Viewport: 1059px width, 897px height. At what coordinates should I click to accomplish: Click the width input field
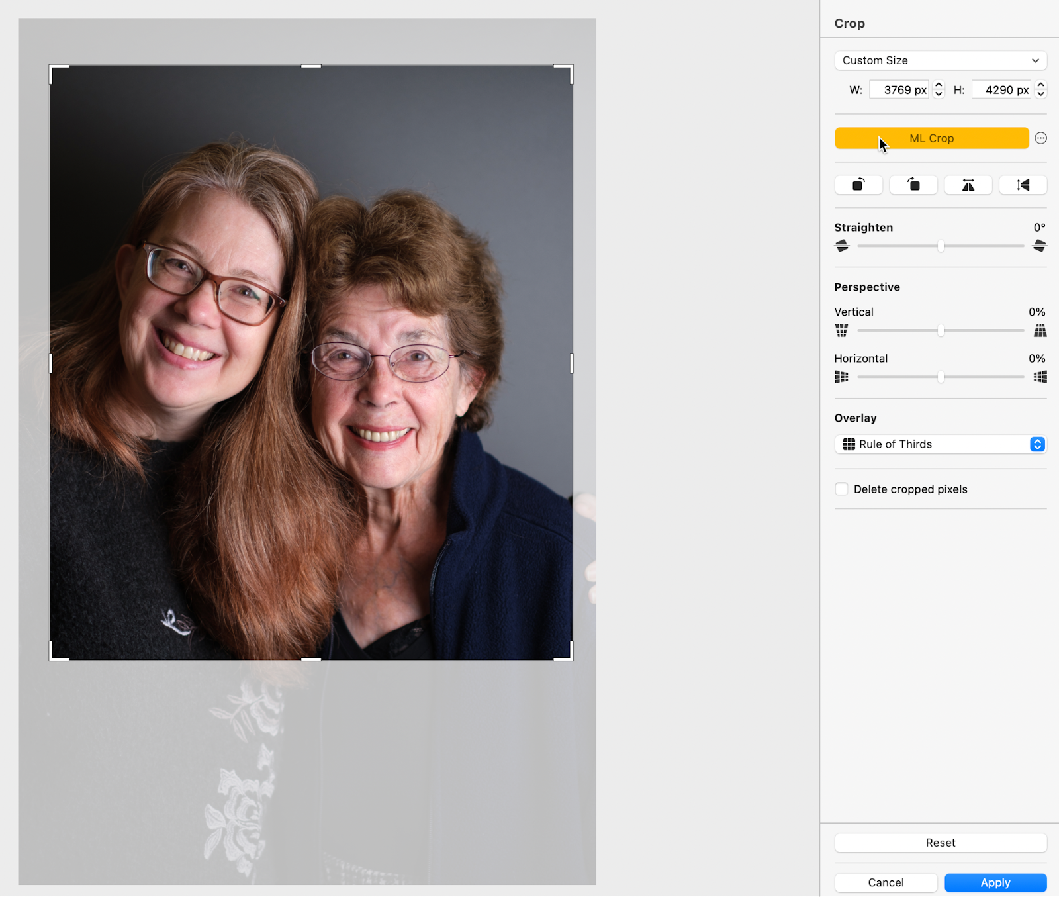tap(899, 90)
